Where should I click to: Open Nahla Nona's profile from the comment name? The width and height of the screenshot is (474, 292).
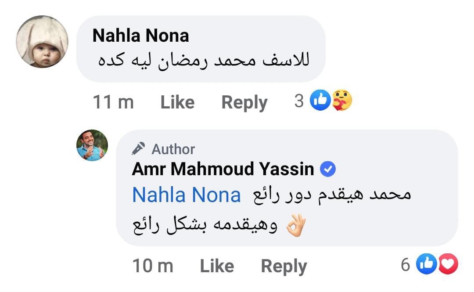pyautogui.click(x=140, y=36)
